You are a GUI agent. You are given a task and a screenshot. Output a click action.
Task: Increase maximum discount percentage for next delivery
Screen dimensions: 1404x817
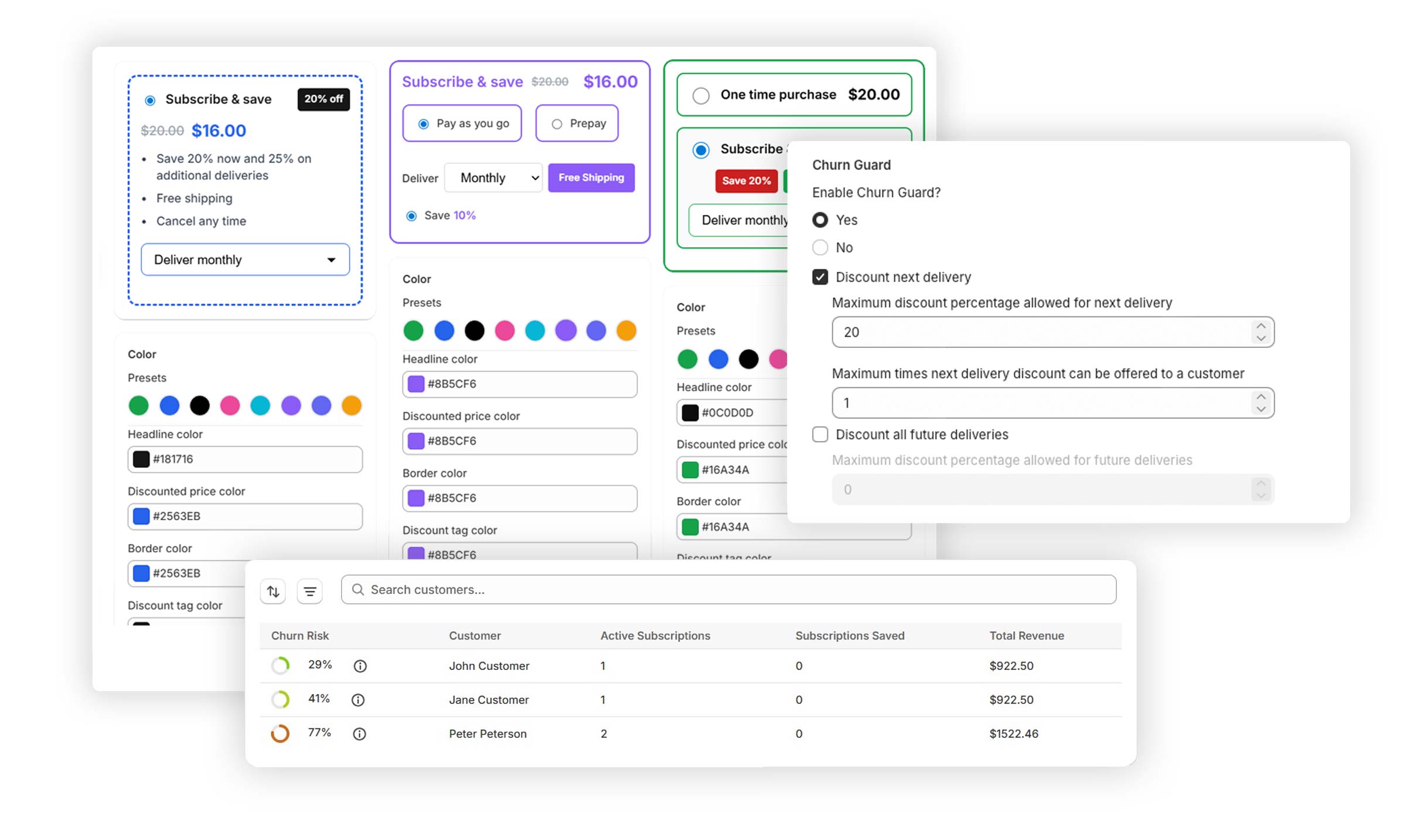tap(1261, 326)
